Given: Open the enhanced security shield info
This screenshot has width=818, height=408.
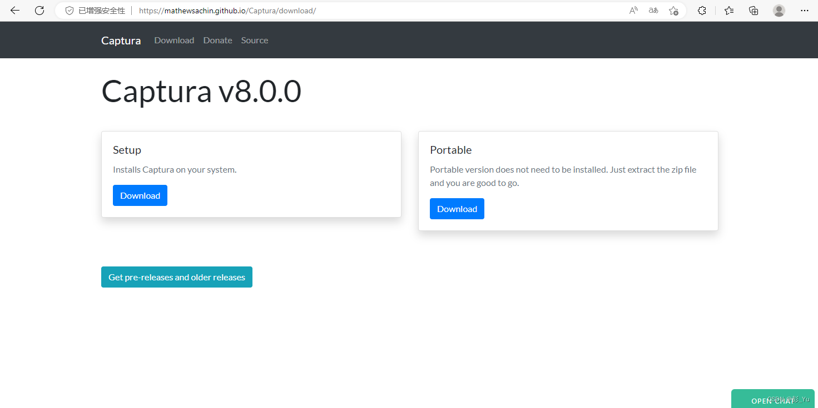Looking at the screenshot, I should [x=70, y=11].
